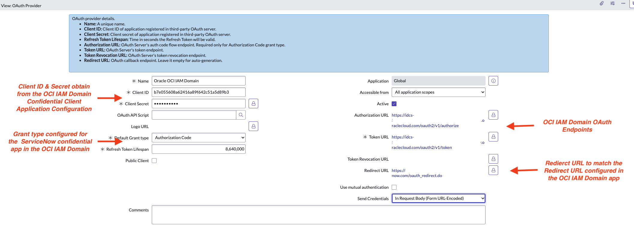Click the lock icon beside Client Secret

pos(253,103)
